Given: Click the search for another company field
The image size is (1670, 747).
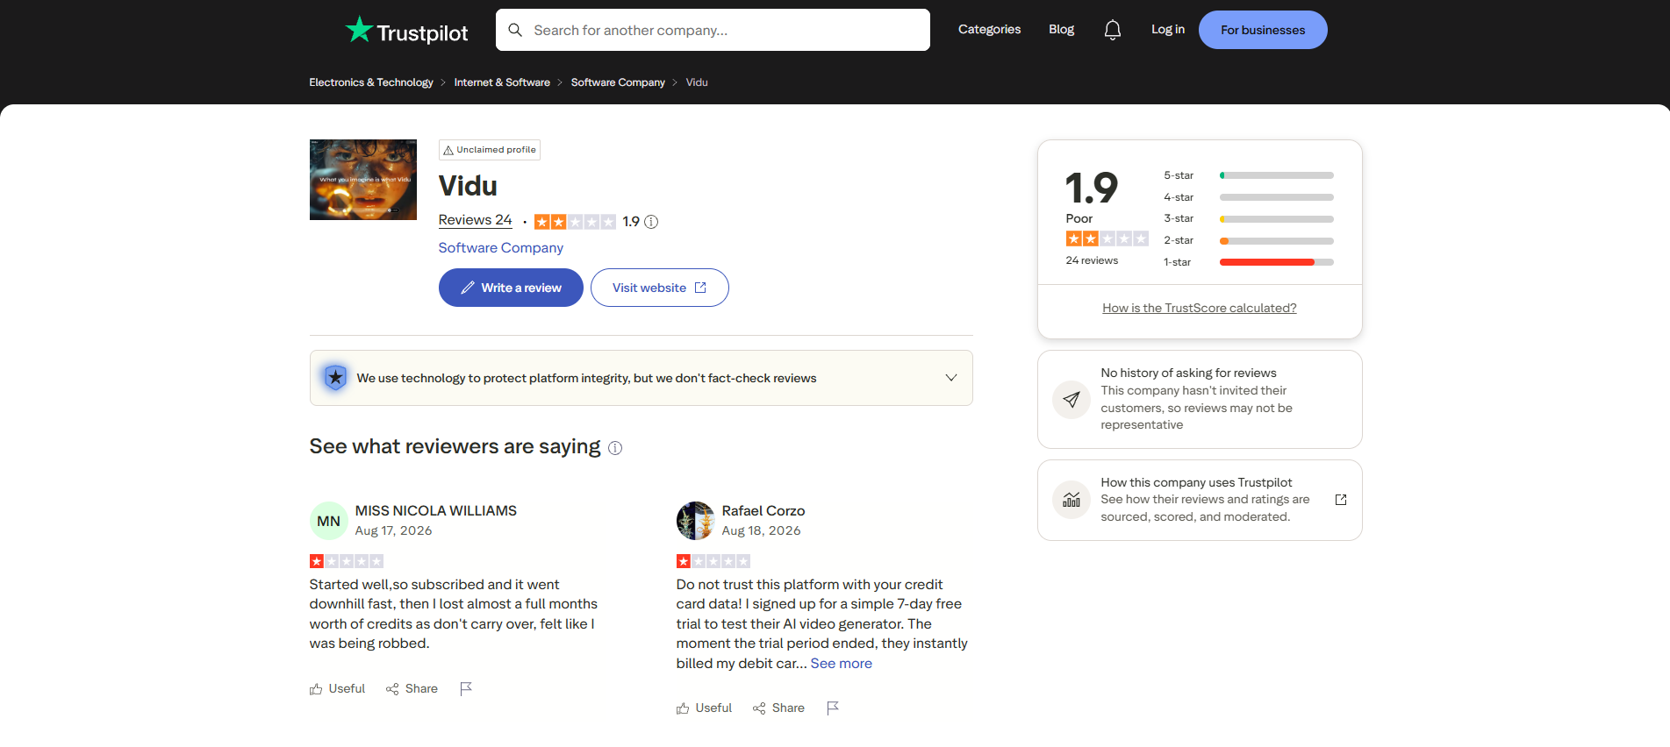Looking at the screenshot, I should click(x=713, y=30).
